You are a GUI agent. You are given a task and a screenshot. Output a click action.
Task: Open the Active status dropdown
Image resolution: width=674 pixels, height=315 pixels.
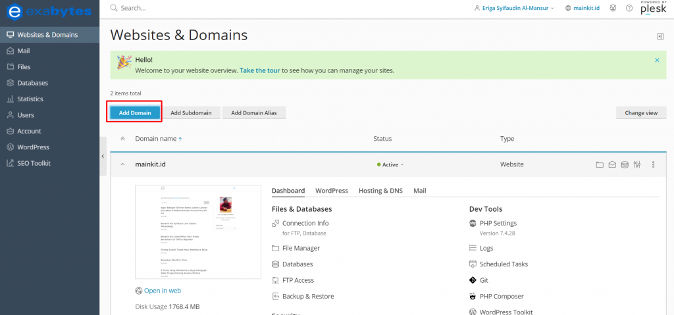[x=390, y=164]
